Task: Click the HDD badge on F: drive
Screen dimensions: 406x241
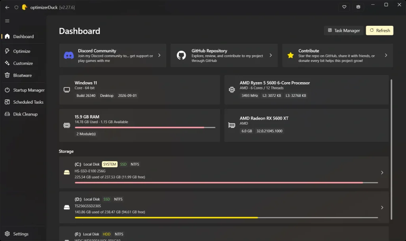Action: [x=106, y=234]
